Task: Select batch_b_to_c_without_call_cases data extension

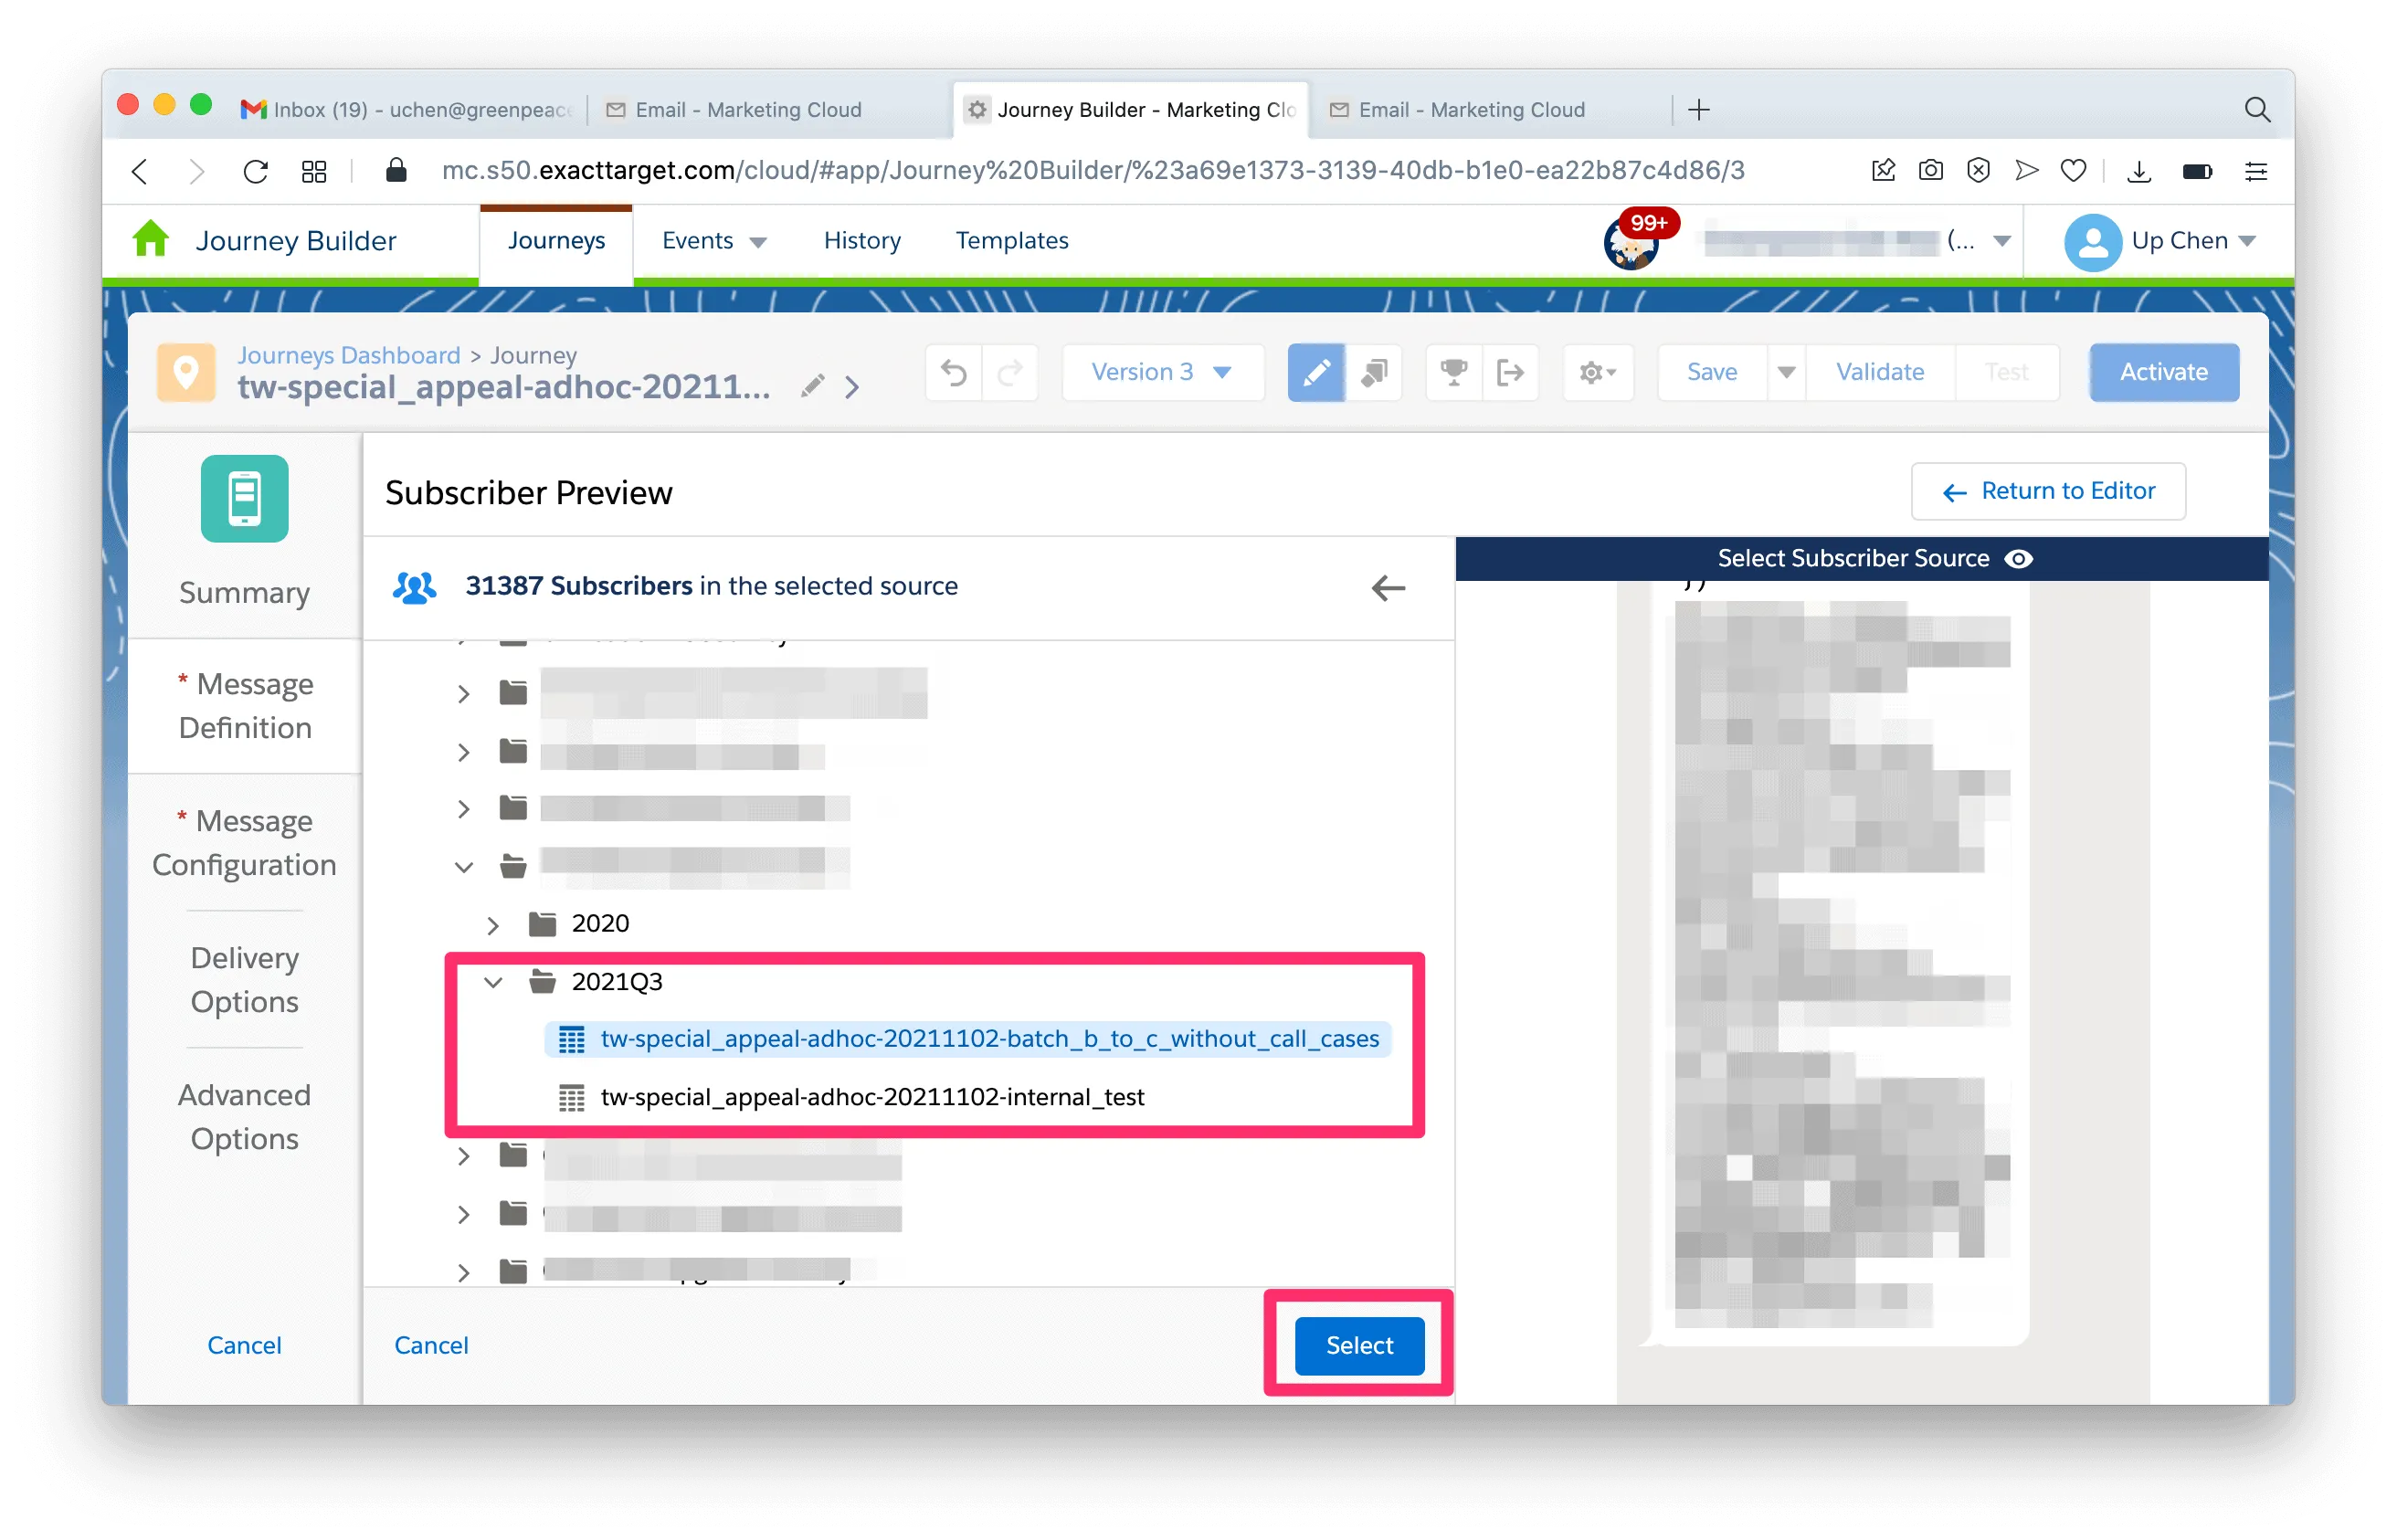Action: (x=968, y=1039)
